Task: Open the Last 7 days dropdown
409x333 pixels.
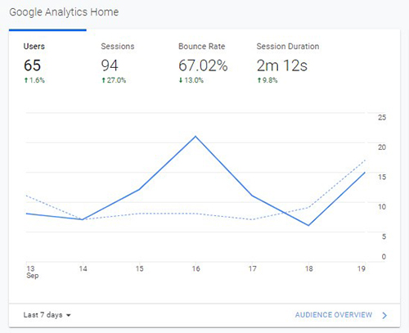Action: coord(47,315)
